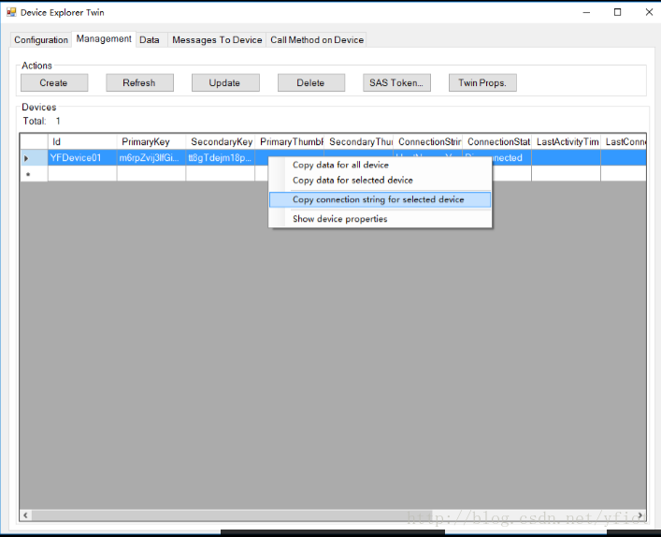
Task: Click the ConnectionString column header
Action: click(x=428, y=142)
